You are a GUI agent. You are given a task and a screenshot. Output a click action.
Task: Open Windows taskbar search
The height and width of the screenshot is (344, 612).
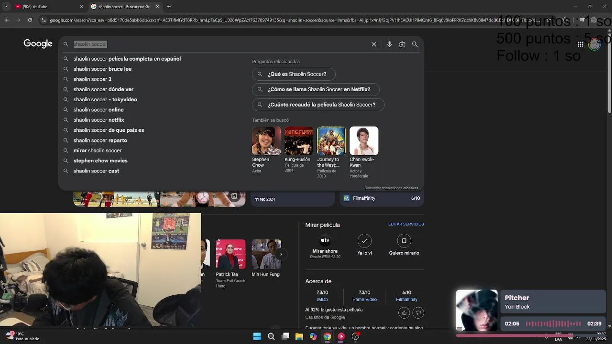coord(271,336)
